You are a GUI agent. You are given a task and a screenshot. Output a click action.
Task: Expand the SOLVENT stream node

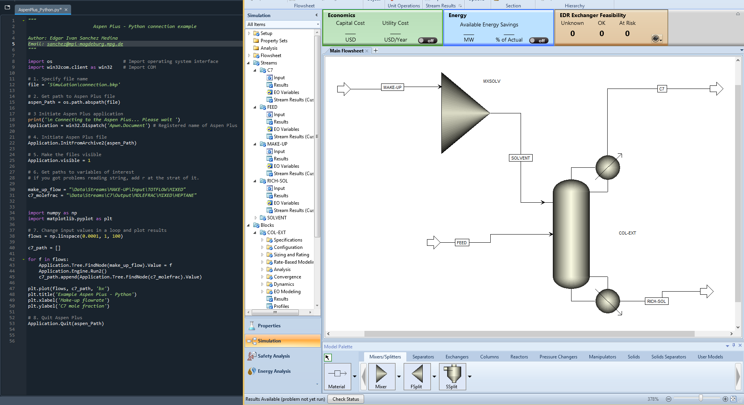tap(256, 218)
